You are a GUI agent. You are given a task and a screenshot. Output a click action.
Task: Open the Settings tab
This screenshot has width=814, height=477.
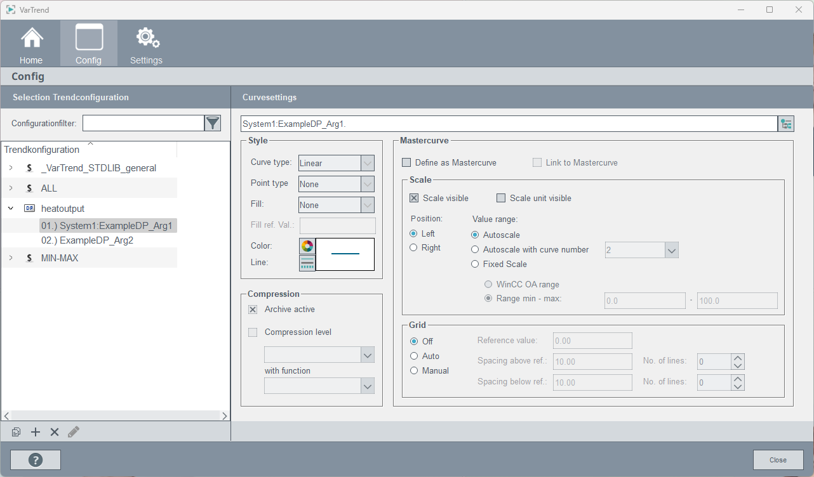146,43
